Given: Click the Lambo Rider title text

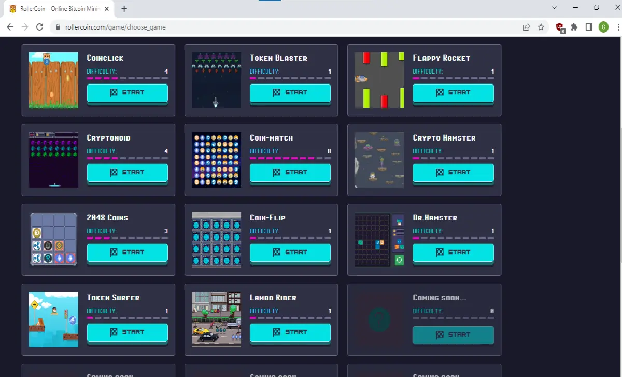Looking at the screenshot, I should (273, 298).
